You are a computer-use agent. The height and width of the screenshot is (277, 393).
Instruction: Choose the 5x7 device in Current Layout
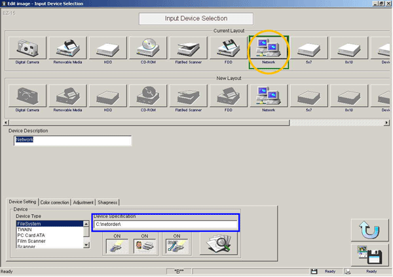tap(309, 50)
